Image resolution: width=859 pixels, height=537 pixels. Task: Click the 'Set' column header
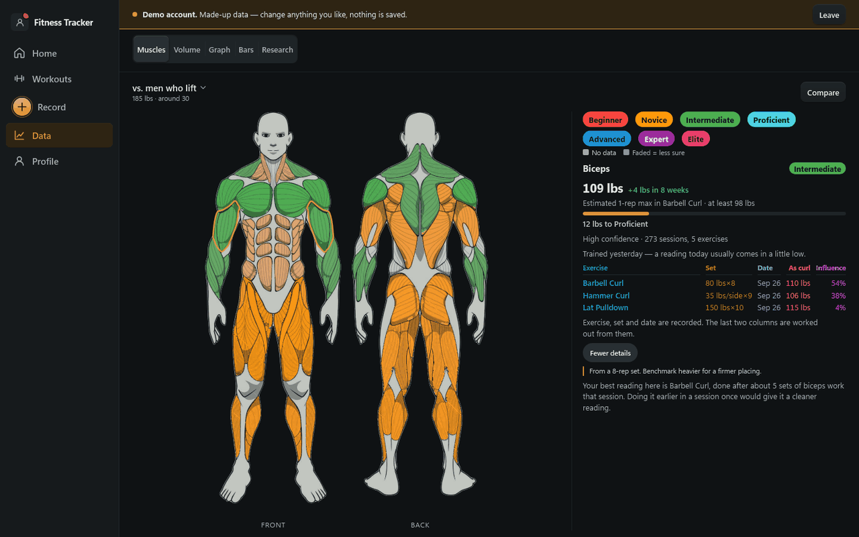click(711, 268)
